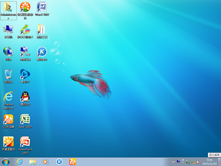221x166 pixels.
Task: Open the Word 2007 desktop shortcut
Action: (42, 7)
